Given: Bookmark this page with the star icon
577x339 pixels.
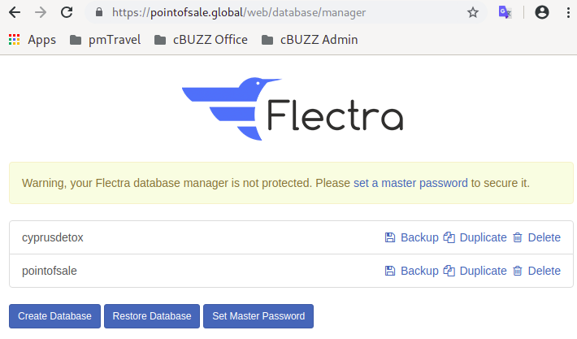Looking at the screenshot, I should (473, 13).
